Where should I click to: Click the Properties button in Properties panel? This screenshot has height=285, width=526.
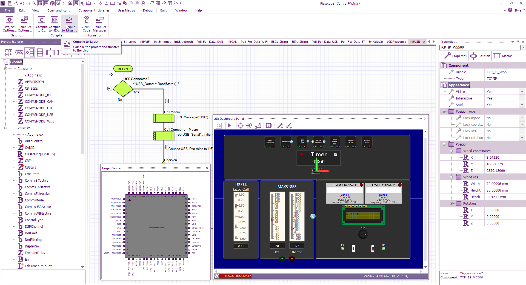pyautogui.click(x=455, y=56)
